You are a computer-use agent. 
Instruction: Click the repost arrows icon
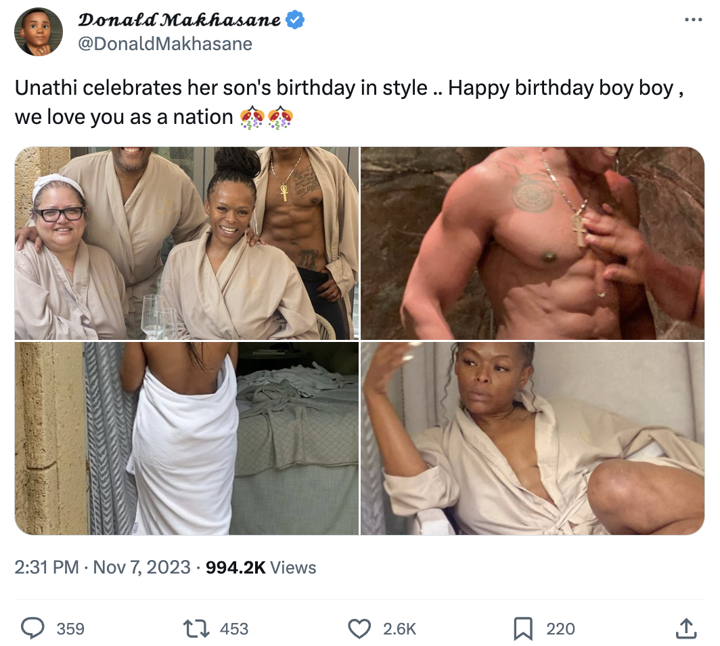pos(196,628)
